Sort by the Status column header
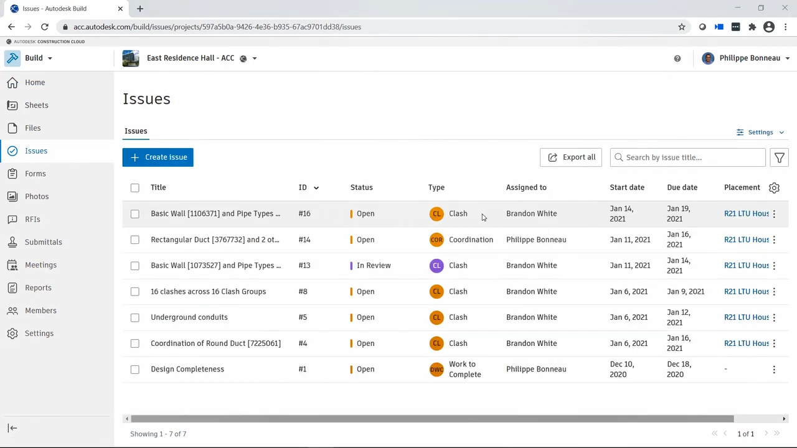 point(362,187)
